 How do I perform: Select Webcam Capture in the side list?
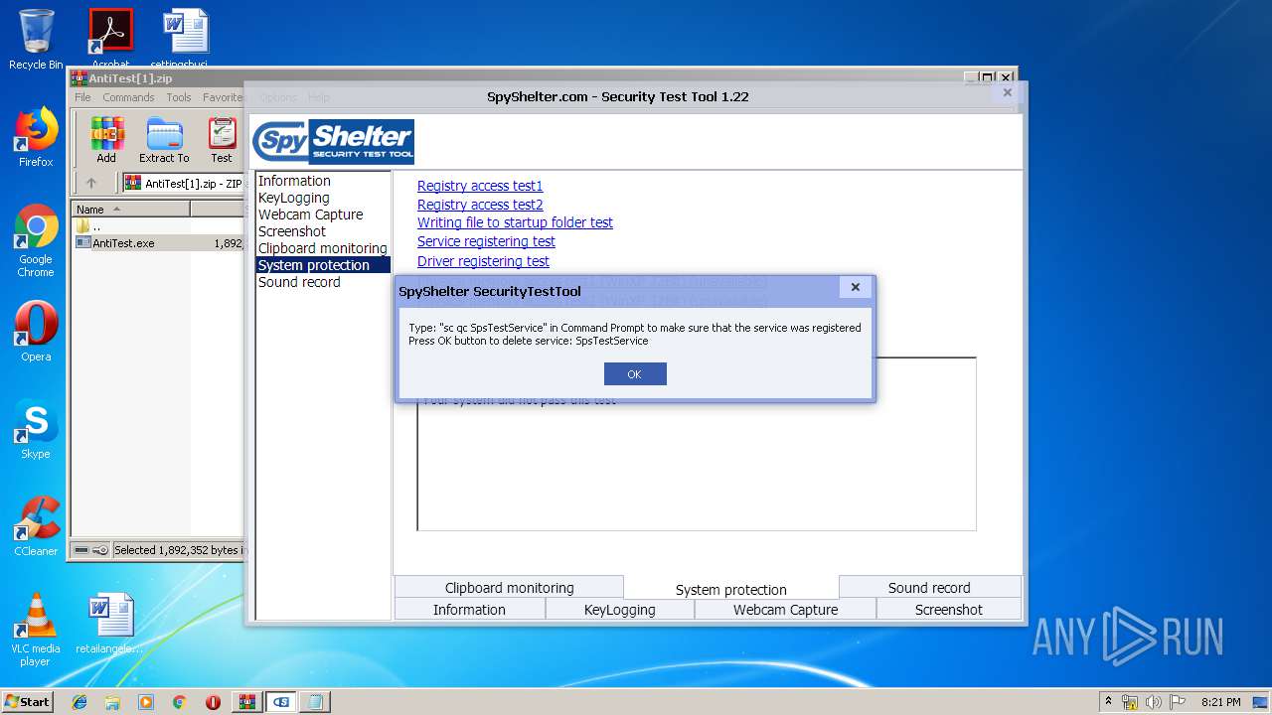pyautogui.click(x=310, y=214)
